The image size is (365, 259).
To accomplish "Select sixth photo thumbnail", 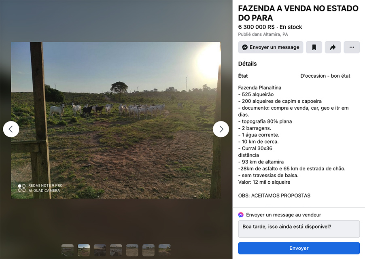I will point(149,250).
